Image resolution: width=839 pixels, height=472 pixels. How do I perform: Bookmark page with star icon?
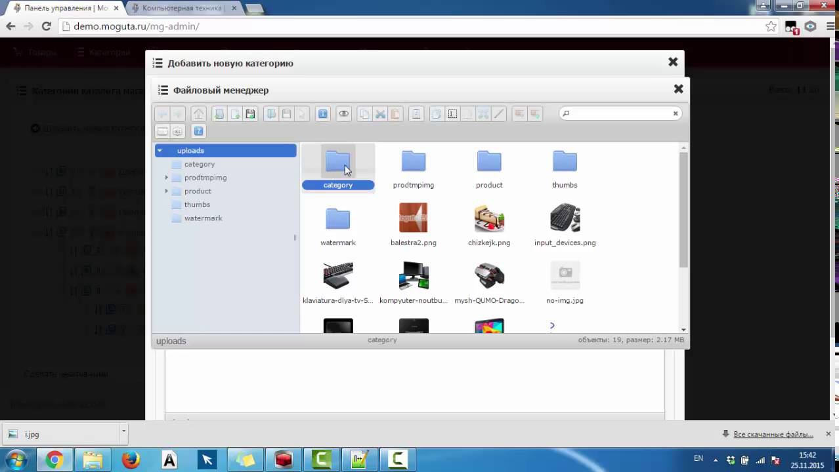(x=771, y=26)
